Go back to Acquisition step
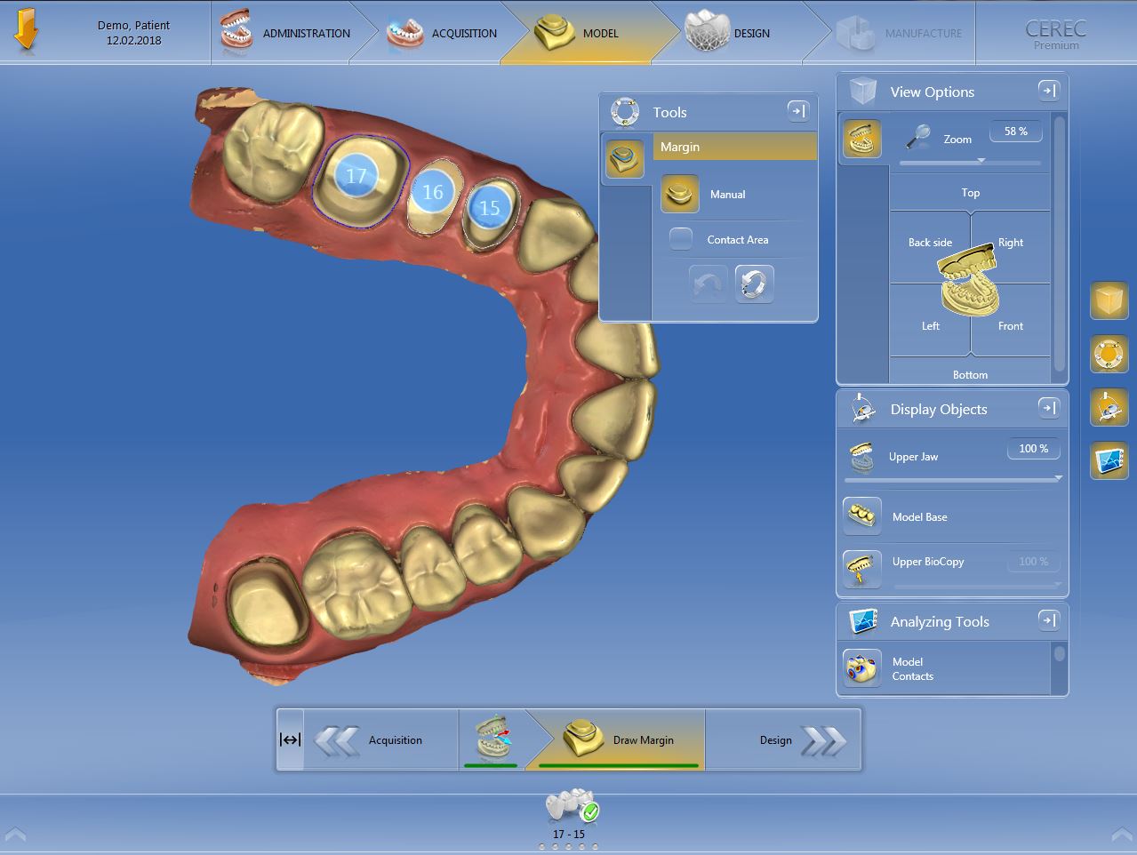This screenshot has height=855, width=1137. (372, 739)
